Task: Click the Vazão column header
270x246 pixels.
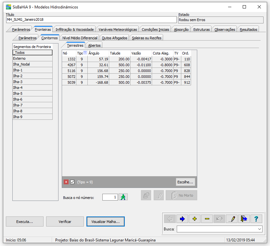Action: pos(141,53)
